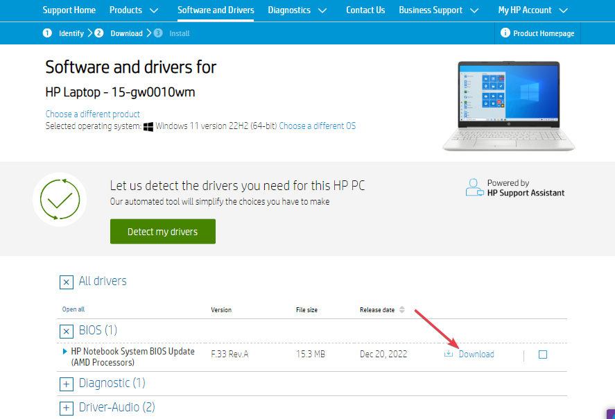Open the Products menu
Viewport: 615px width, 419px height.
coord(125,10)
